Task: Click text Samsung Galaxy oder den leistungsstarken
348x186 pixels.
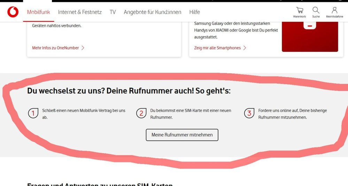Action: [x=232, y=24]
